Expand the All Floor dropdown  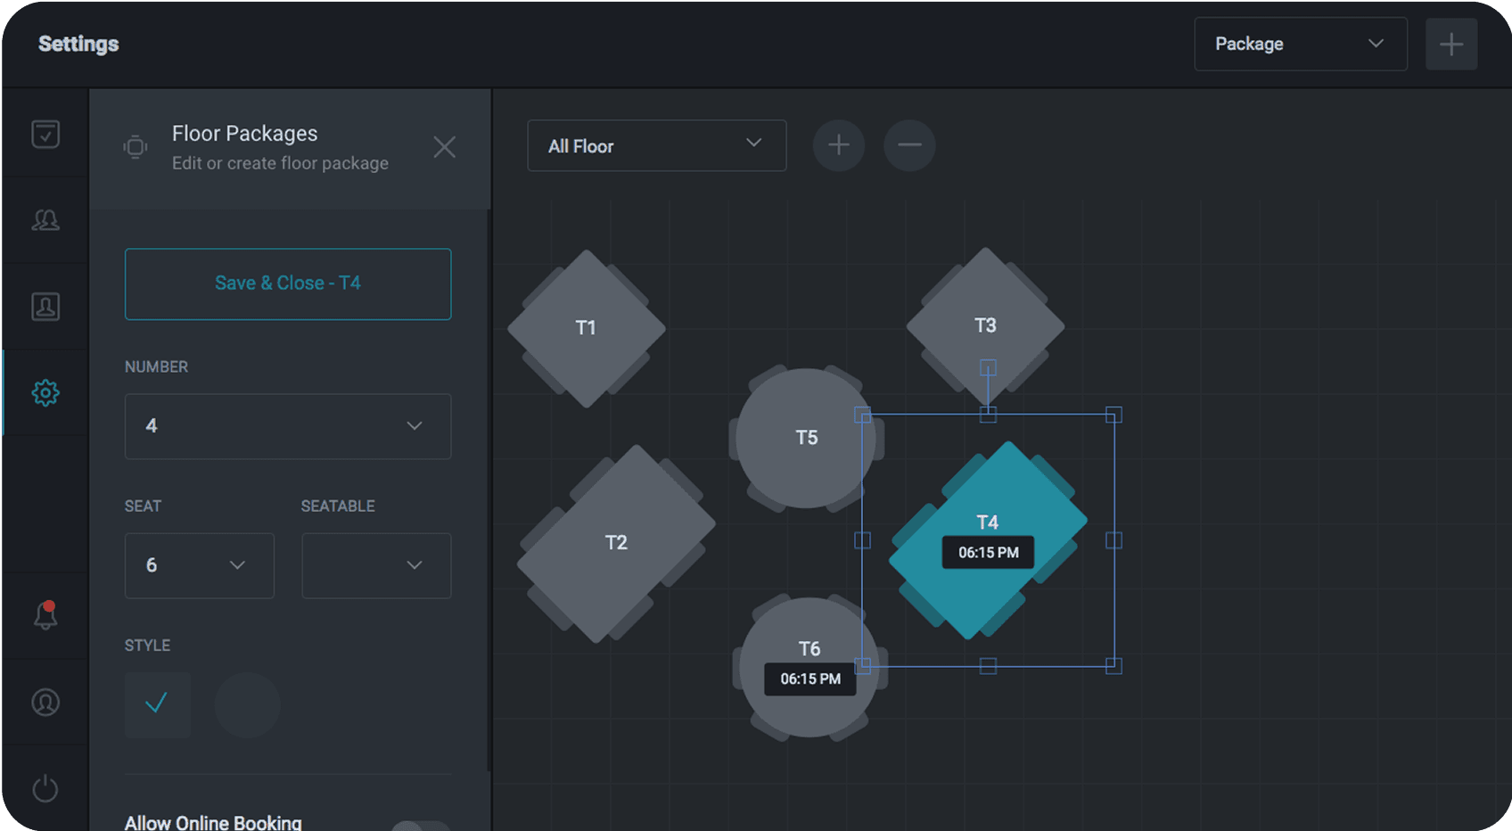coord(656,146)
